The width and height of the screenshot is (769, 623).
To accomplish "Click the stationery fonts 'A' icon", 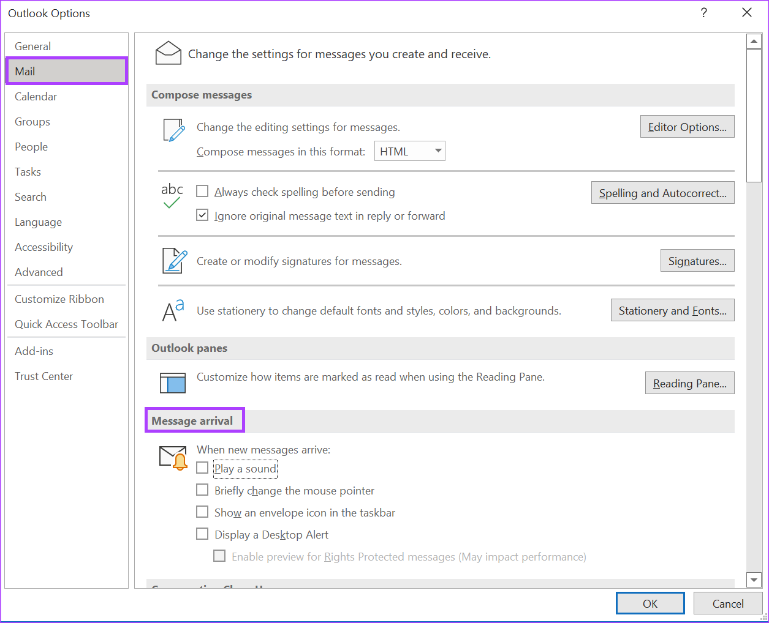I will point(173,310).
